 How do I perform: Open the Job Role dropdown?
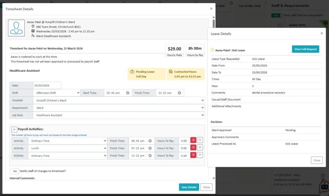pyautogui.click(x=119, y=115)
